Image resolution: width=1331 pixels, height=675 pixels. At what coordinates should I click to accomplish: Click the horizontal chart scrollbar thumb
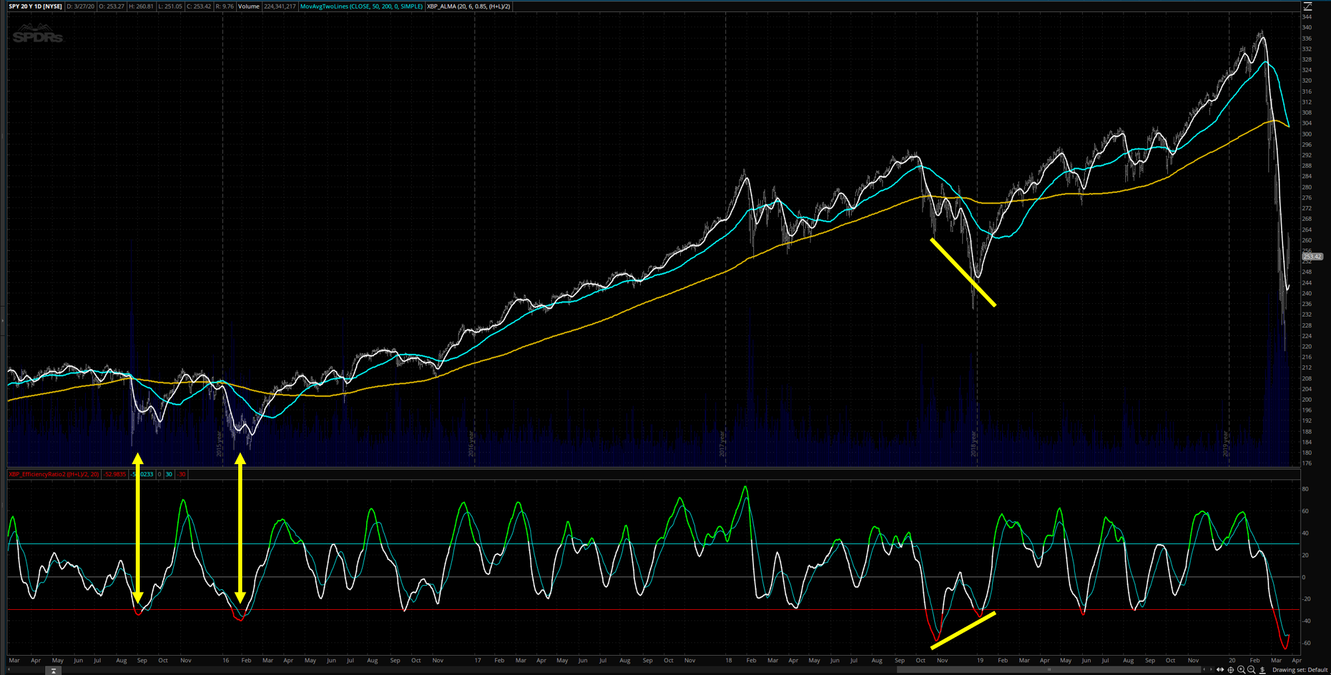click(x=1048, y=670)
